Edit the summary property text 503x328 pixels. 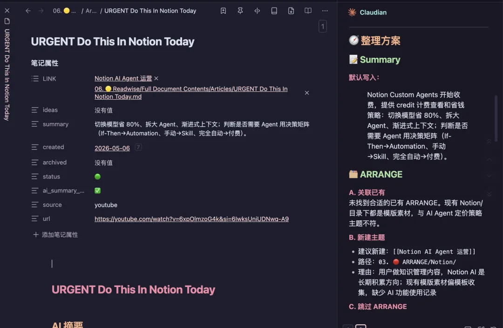point(202,129)
